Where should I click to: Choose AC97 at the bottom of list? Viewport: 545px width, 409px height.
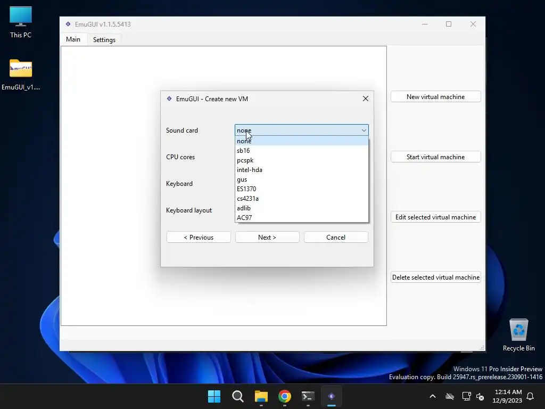click(x=301, y=218)
